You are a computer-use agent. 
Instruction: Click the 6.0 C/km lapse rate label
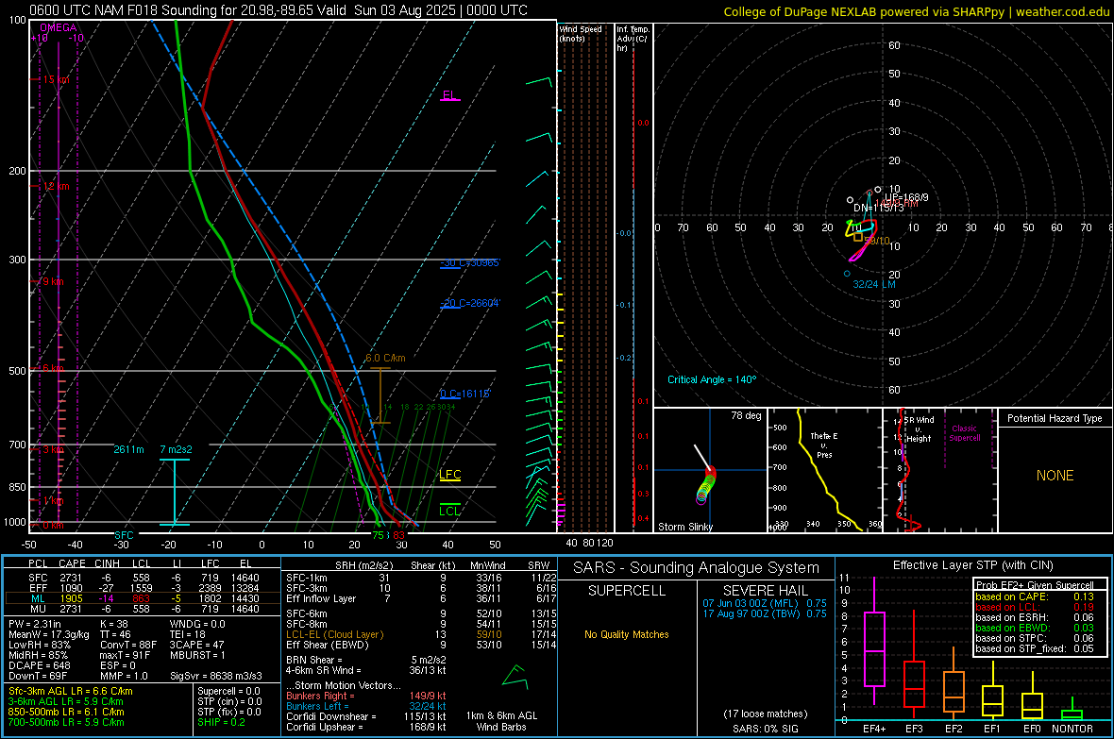click(386, 358)
